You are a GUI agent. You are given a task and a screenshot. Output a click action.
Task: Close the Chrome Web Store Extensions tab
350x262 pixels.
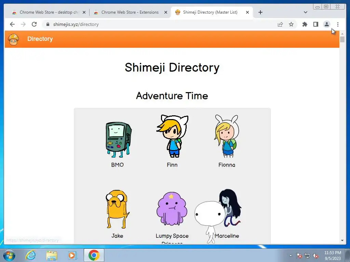tap(166, 12)
